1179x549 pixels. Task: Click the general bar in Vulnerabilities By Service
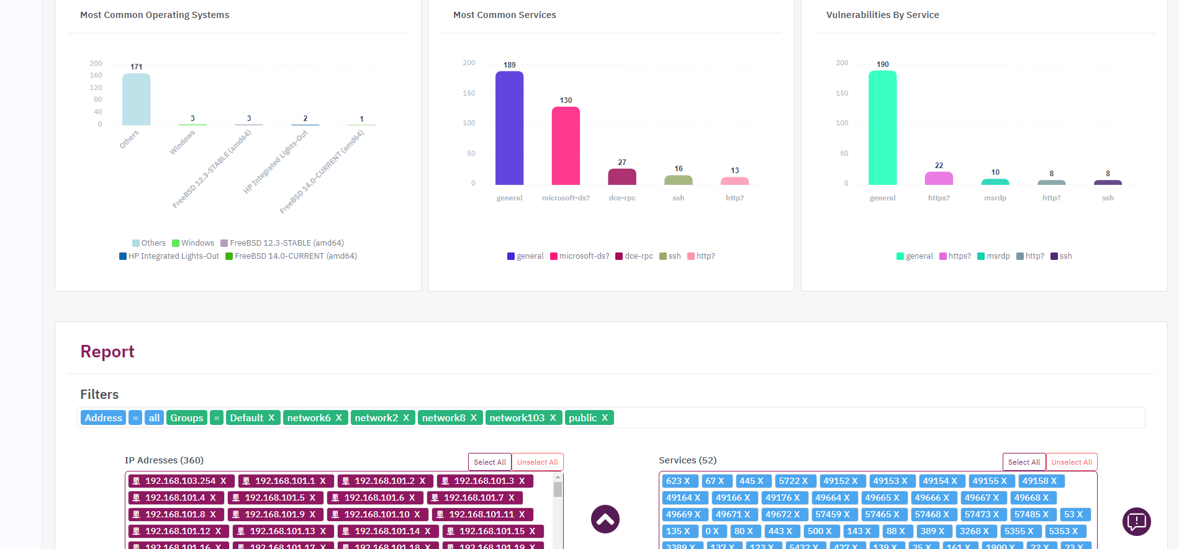tap(883, 128)
